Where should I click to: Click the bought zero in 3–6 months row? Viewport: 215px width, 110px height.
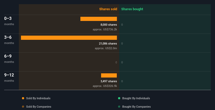click(122, 43)
